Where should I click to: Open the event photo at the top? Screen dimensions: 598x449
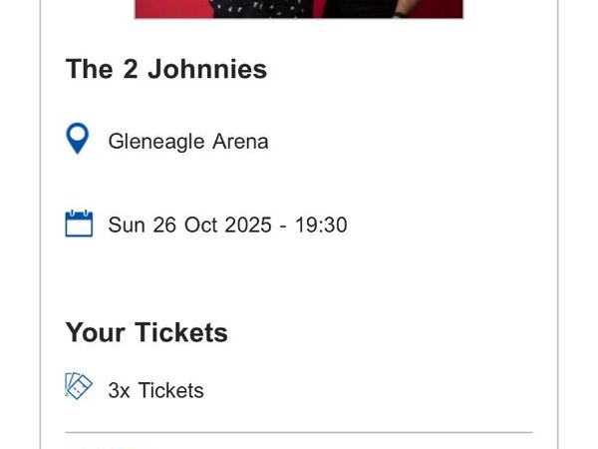coord(299,9)
